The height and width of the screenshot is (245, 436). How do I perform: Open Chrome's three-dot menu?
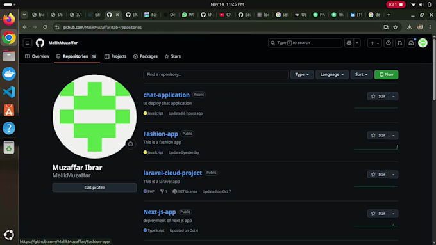(x=430, y=28)
